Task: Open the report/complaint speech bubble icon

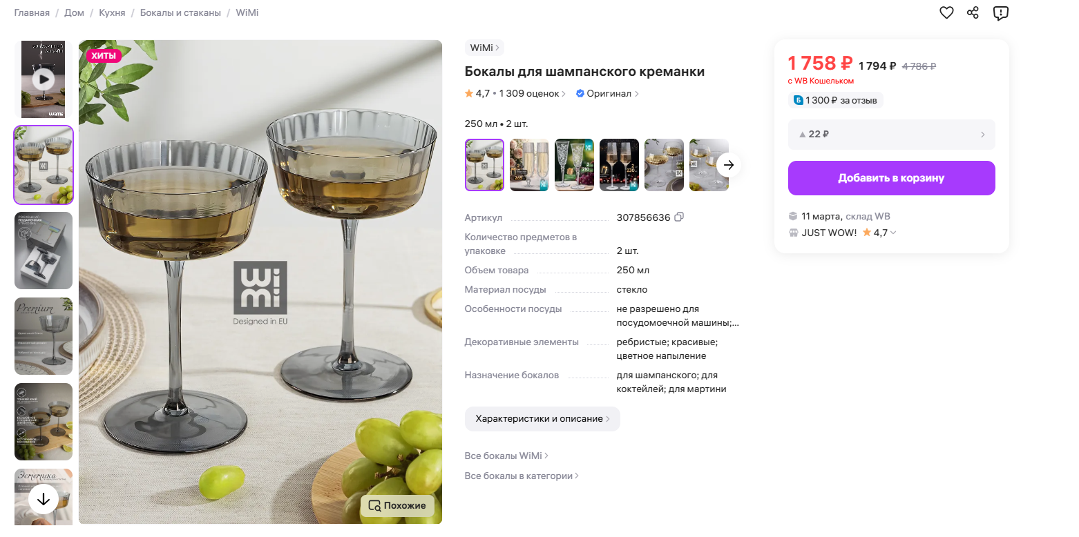Action: (1000, 12)
